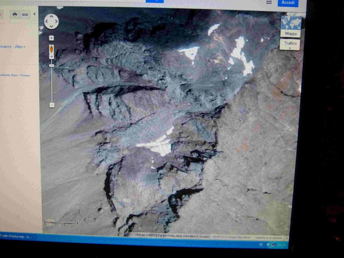Switch to Mappa view thumbnail
Screen dimensions: 344x258
pyautogui.click(x=291, y=27)
